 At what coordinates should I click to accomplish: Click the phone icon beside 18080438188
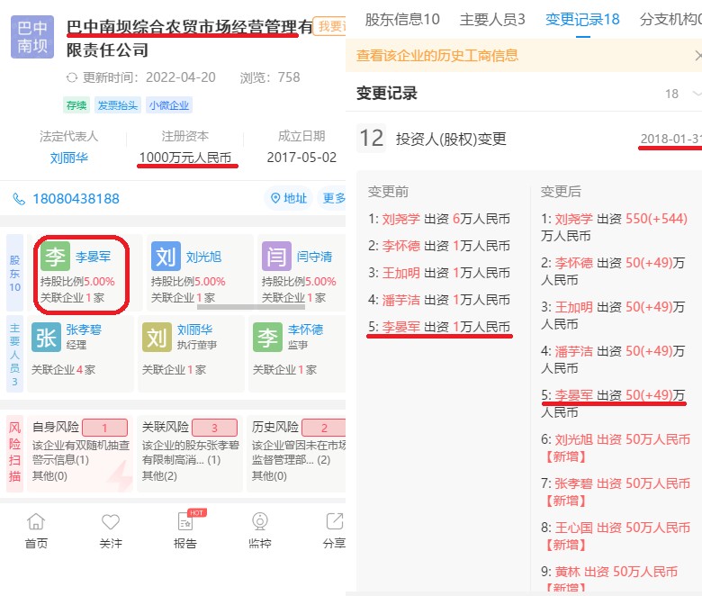click(19, 199)
